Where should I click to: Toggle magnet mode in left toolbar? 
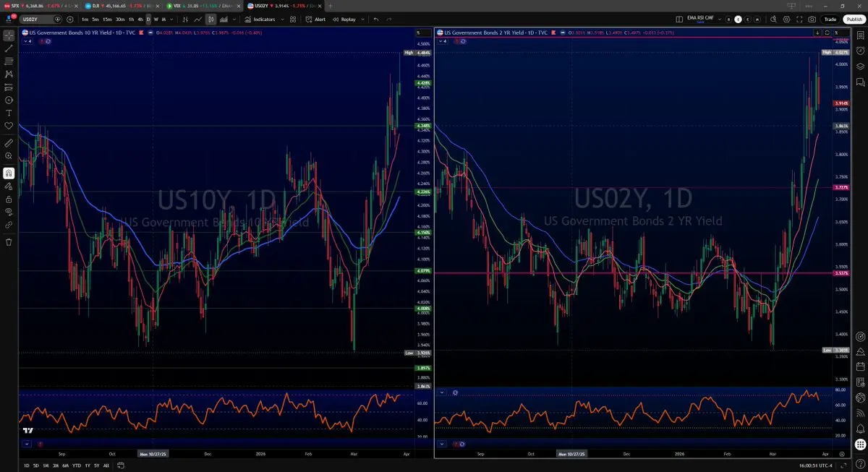(9, 173)
